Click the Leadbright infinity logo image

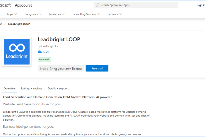pos(17,52)
